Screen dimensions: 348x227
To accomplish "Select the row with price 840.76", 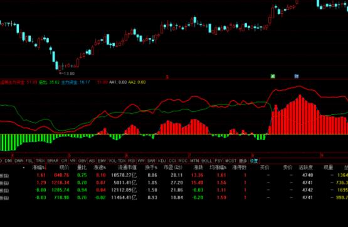I will 174,175.
